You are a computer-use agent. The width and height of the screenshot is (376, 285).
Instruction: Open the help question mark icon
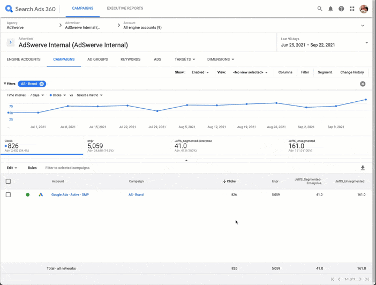341,9
